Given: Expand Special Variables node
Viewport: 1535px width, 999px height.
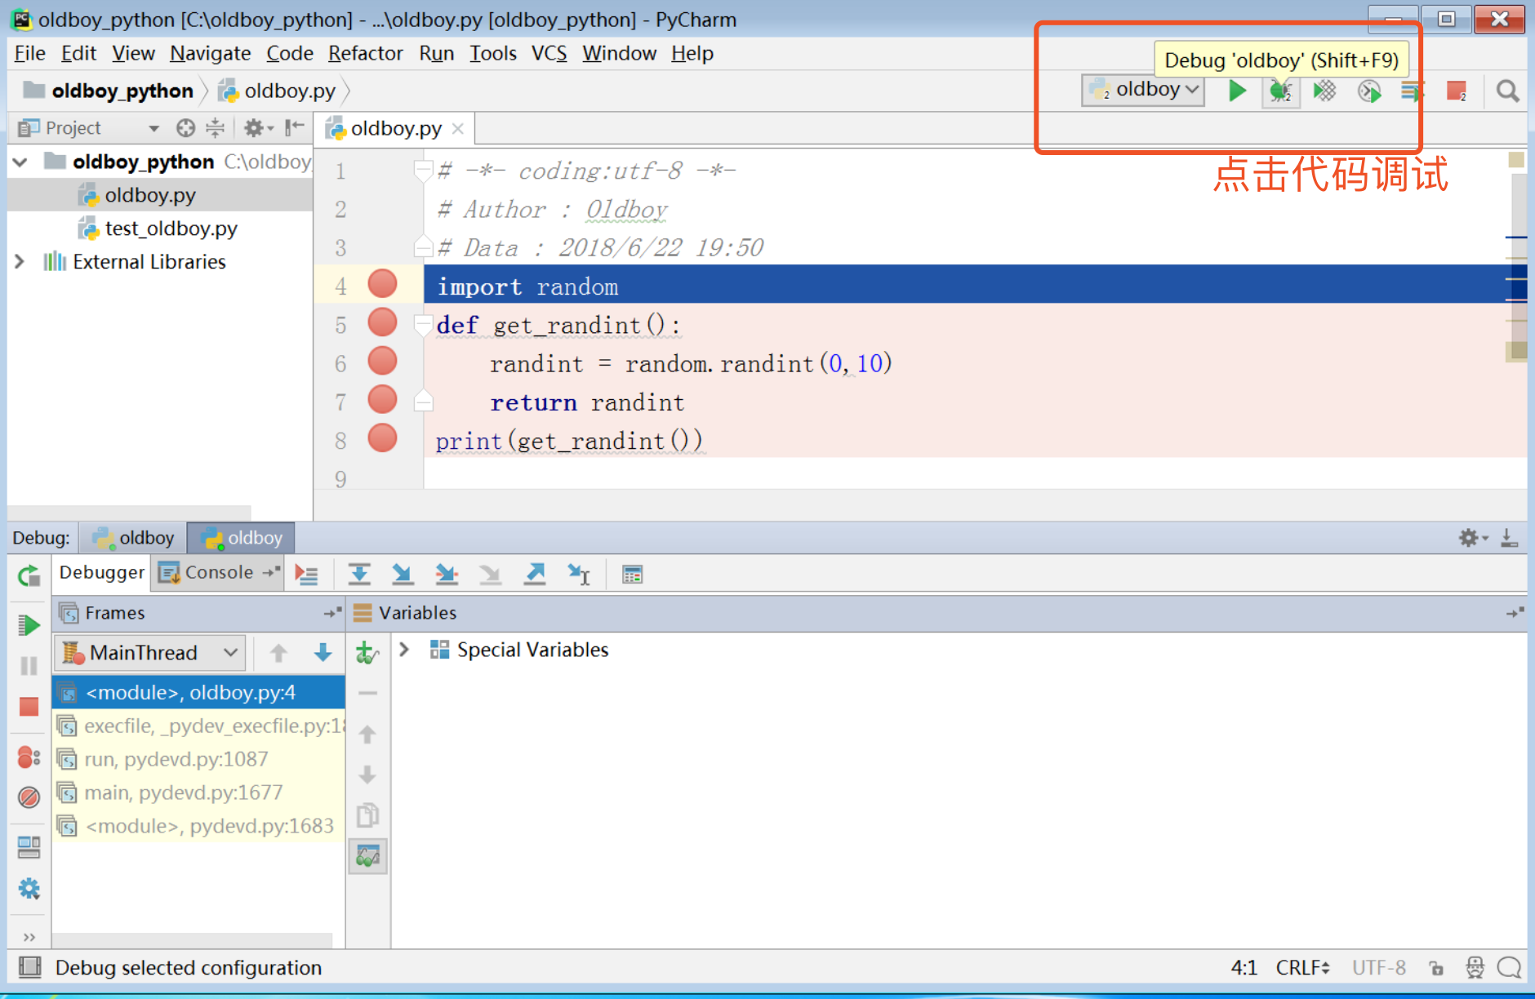Looking at the screenshot, I should 404,650.
